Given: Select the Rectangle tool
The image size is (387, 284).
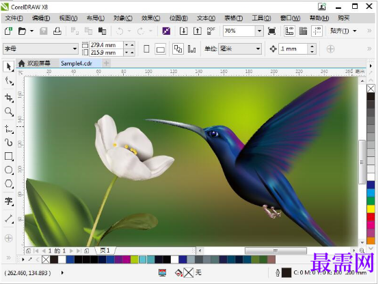Looking at the screenshot, I should [x=9, y=156].
